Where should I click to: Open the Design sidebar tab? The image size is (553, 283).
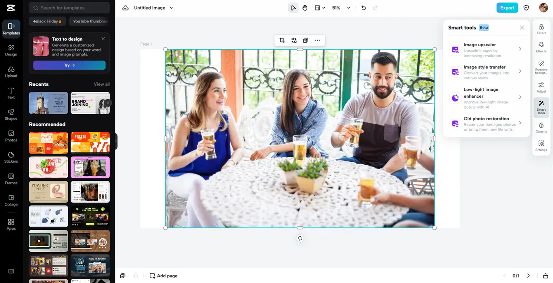click(x=11, y=50)
